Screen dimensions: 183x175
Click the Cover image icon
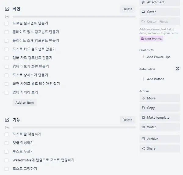click(x=143, y=12)
